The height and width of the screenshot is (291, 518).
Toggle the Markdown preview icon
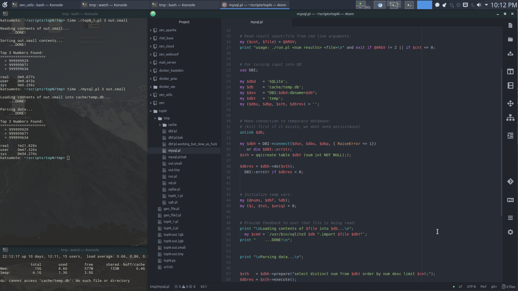[x=510, y=200]
